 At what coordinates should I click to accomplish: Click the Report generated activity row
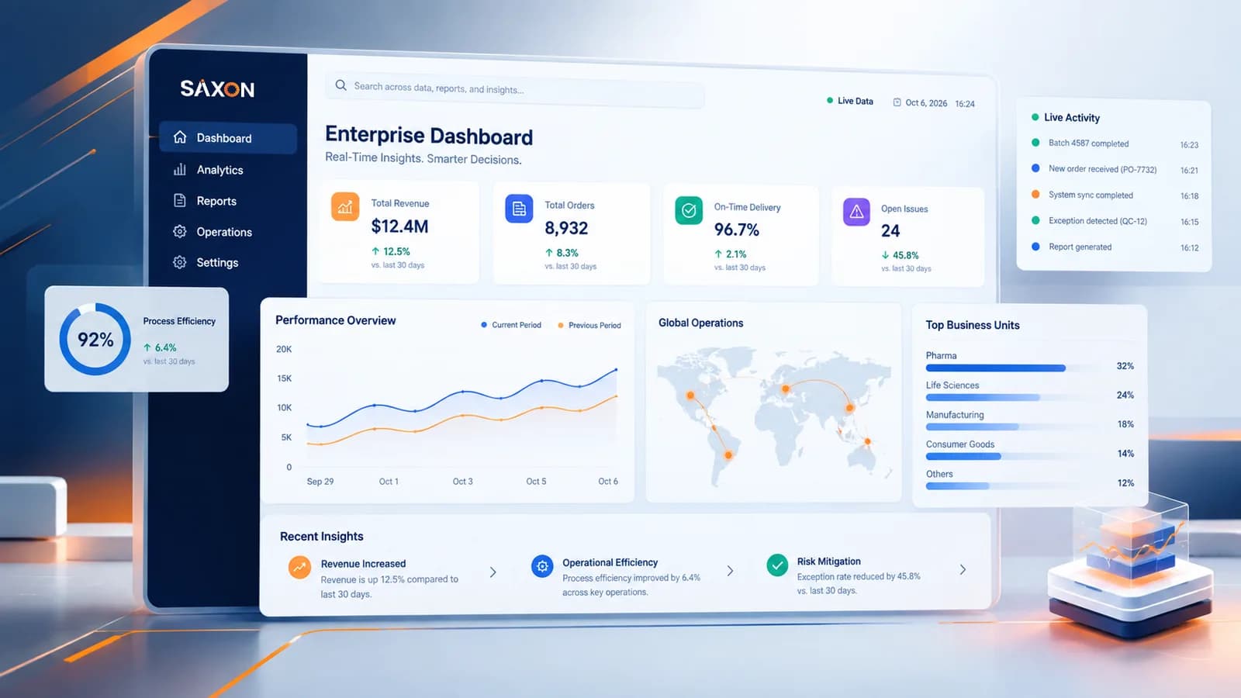coord(1115,247)
